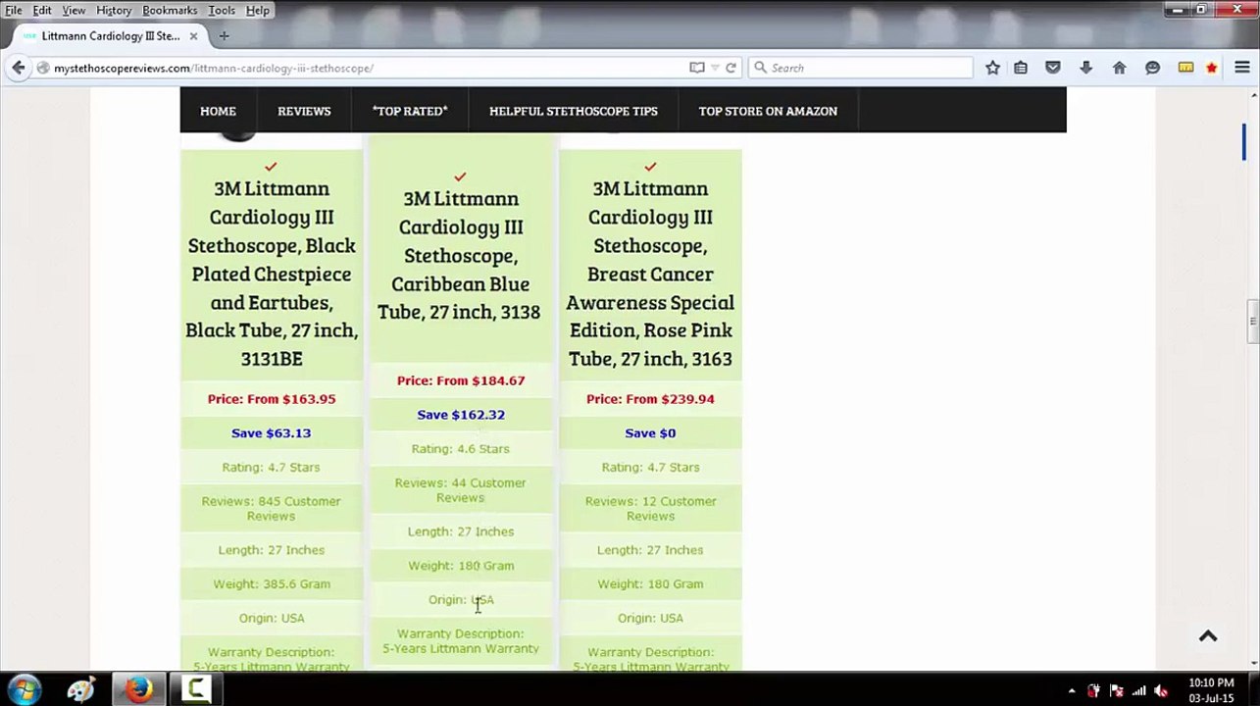The width and height of the screenshot is (1260, 706).
Task: Click the red star toolbar extension
Action: pos(1212,68)
